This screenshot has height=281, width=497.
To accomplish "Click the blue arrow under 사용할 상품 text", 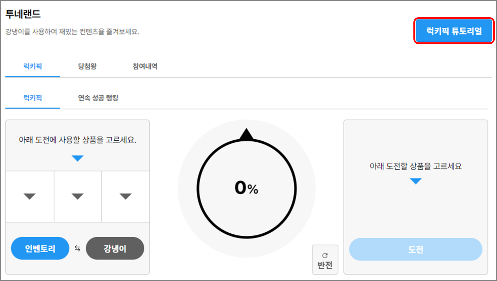I will coord(78,158).
